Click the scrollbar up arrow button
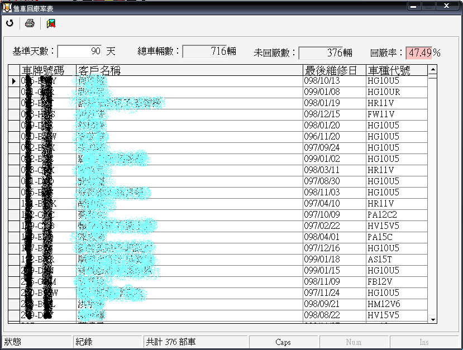Image resolution: width=463 pixels, height=350 pixels. (432, 70)
